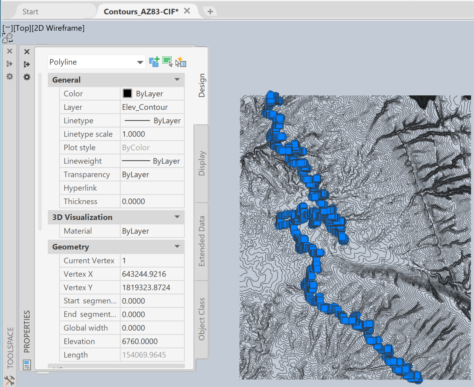The width and height of the screenshot is (474, 387).
Task: Switch to the Display tab
Action: click(202, 163)
